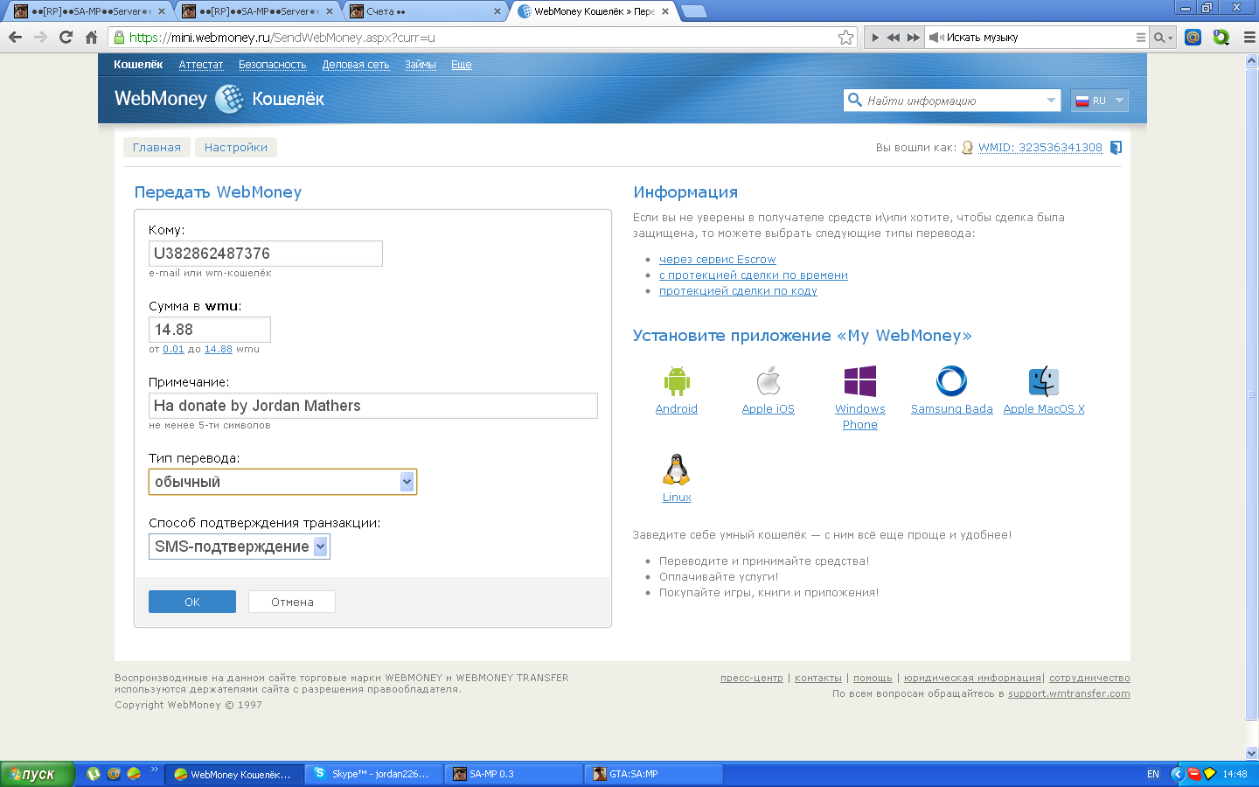1259x787 pixels.
Task: Open the через сервис Escrow link
Action: click(x=718, y=260)
